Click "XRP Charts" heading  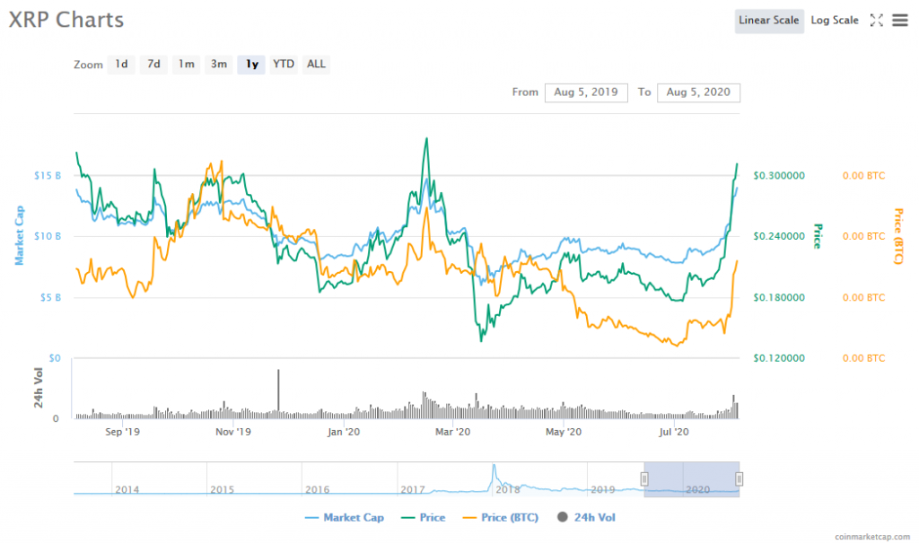(66, 20)
